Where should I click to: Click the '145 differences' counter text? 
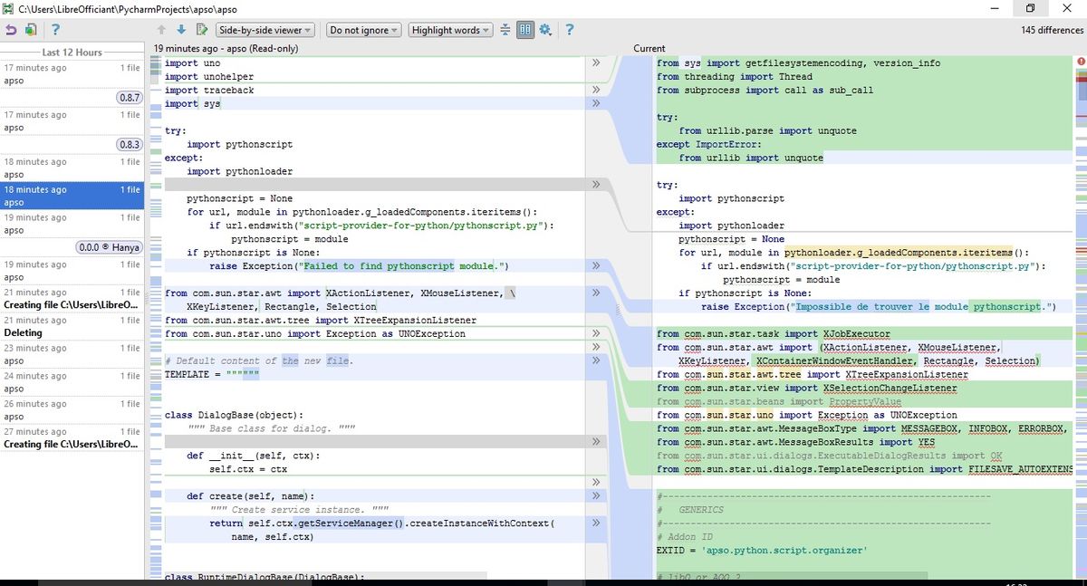1053,30
